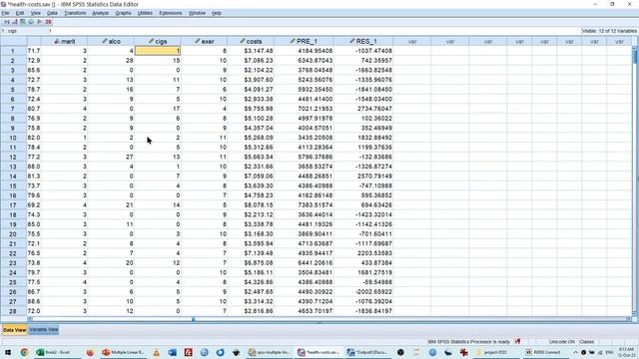Screen dimensions: 639x359
Task: Select the cigs column header
Action: coord(158,41)
